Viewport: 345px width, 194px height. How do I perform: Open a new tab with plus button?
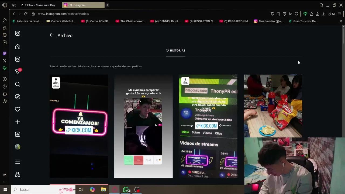click(107, 5)
